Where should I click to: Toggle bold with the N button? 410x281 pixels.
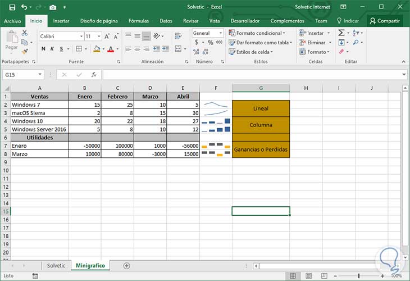(43, 49)
